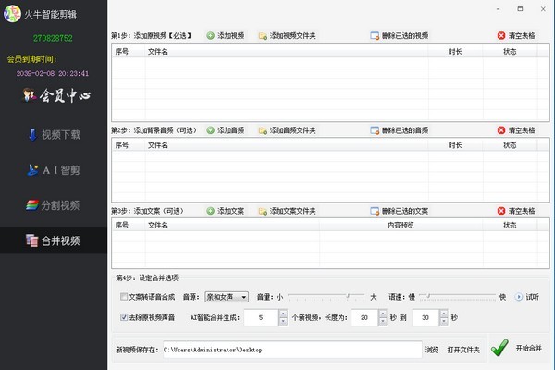Click the 添加视频 green plus icon
This screenshot has width=555, height=370.
pyautogui.click(x=211, y=36)
